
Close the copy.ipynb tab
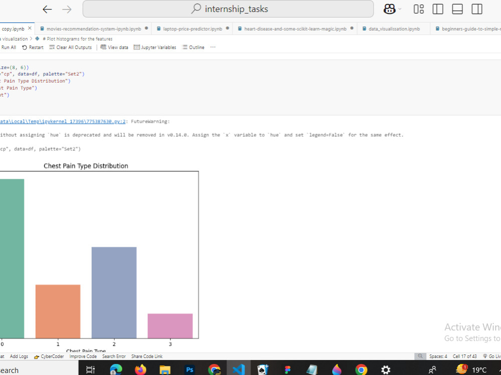click(x=30, y=29)
